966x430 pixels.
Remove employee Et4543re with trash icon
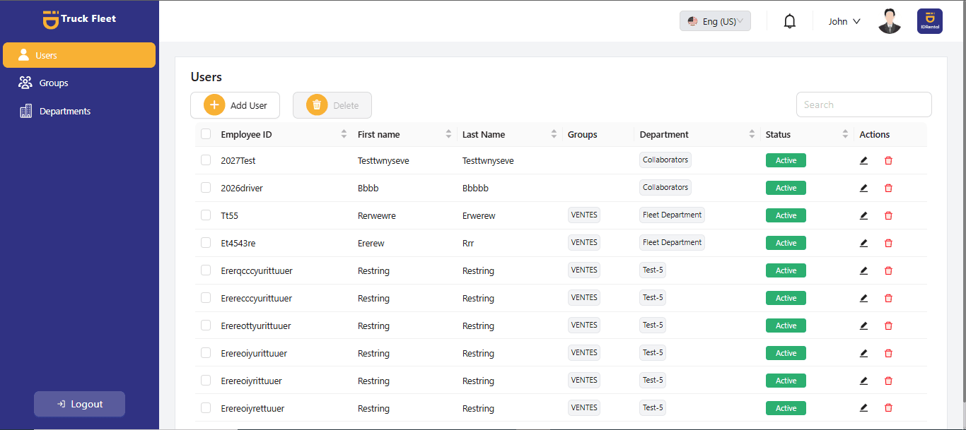click(x=888, y=243)
